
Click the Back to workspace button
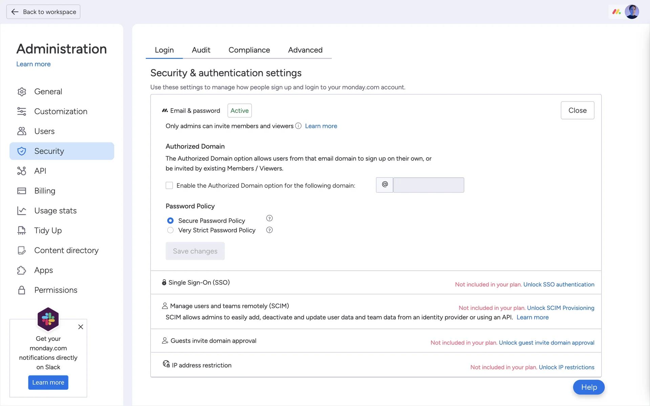coord(43,12)
